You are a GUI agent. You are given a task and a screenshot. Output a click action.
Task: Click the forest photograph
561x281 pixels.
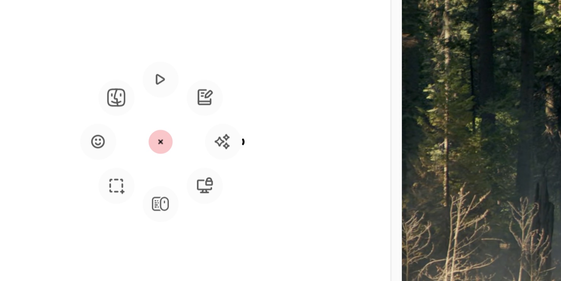click(481, 140)
